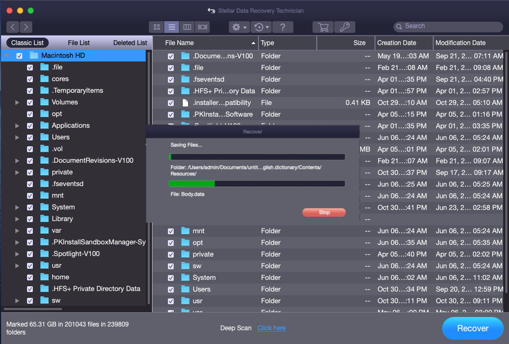The height and width of the screenshot is (344, 509).
Task: Collapse the Macintosh HD tree node
Action: point(6,56)
